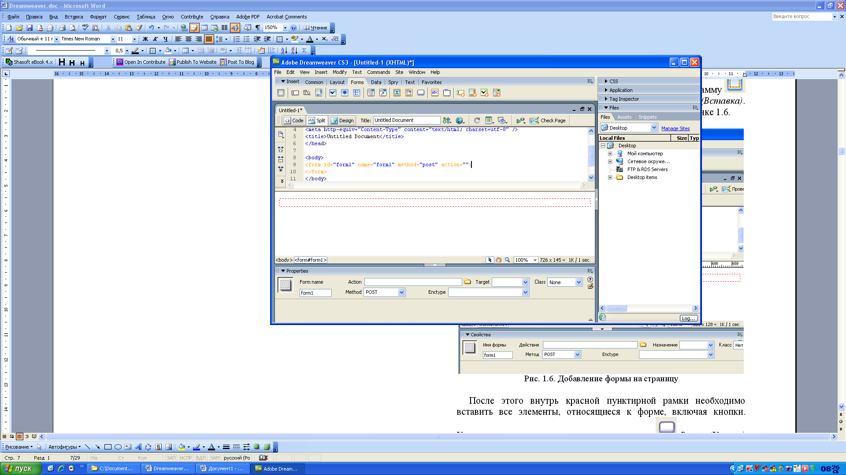846x475 pixels.
Task: Insert Spry Validation Checkbox
Action: pos(485,93)
